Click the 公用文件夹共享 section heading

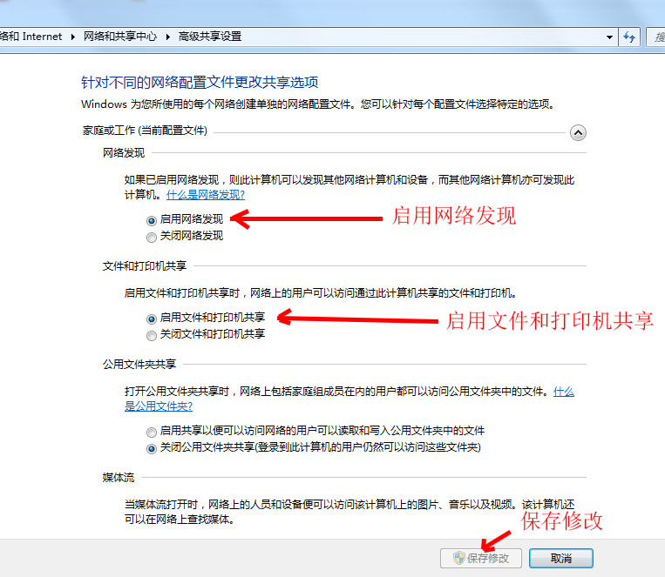tap(139, 365)
